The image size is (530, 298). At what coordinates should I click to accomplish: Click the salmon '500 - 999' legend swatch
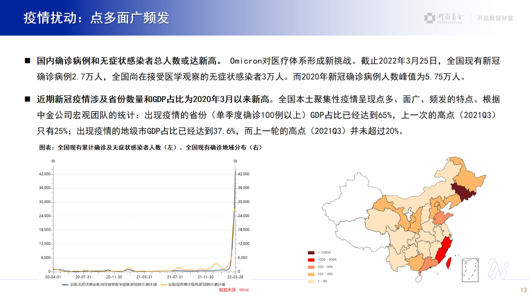(x=311, y=267)
